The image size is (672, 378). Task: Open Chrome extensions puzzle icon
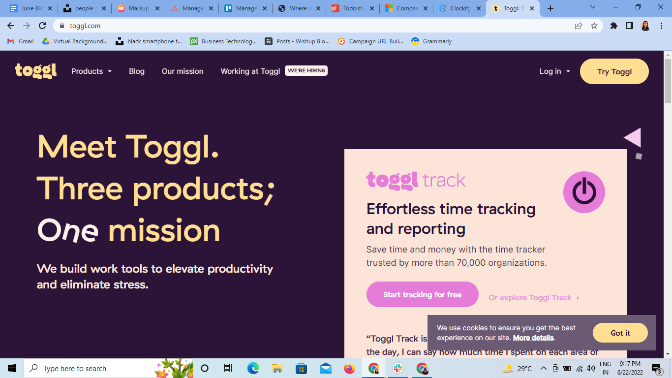point(614,26)
